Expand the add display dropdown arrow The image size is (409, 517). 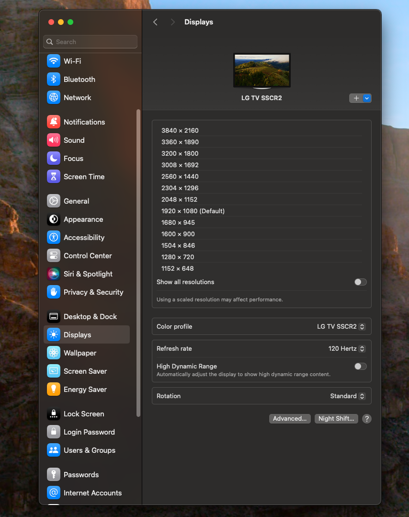367,98
